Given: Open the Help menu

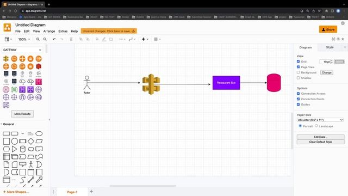Looking at the screenshot, I should pyautogui.click(x=74, y=31).
